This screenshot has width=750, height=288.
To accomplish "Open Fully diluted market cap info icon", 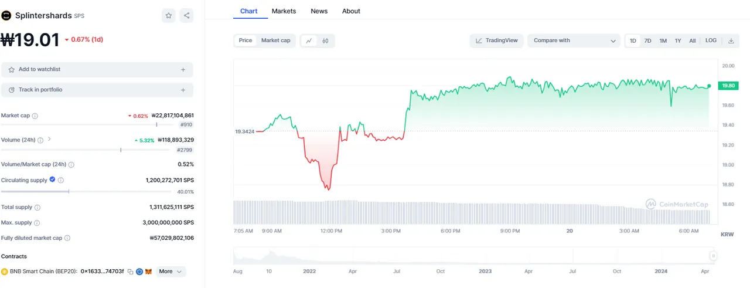I will pyautogui.click(x=67, y=238).
